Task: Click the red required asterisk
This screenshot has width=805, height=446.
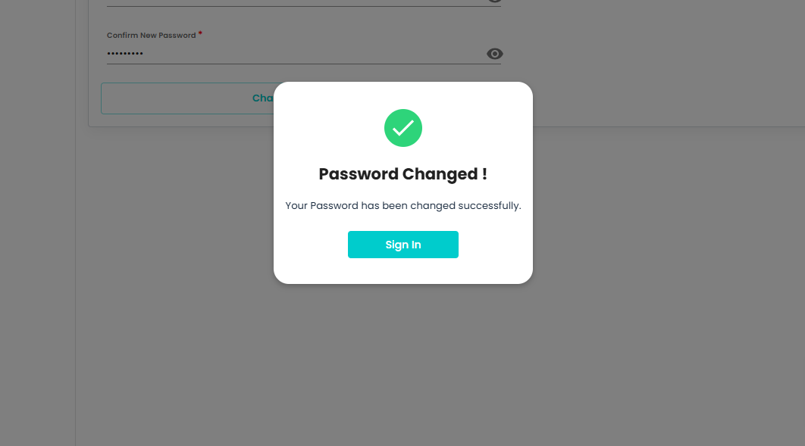Action: 200,34
